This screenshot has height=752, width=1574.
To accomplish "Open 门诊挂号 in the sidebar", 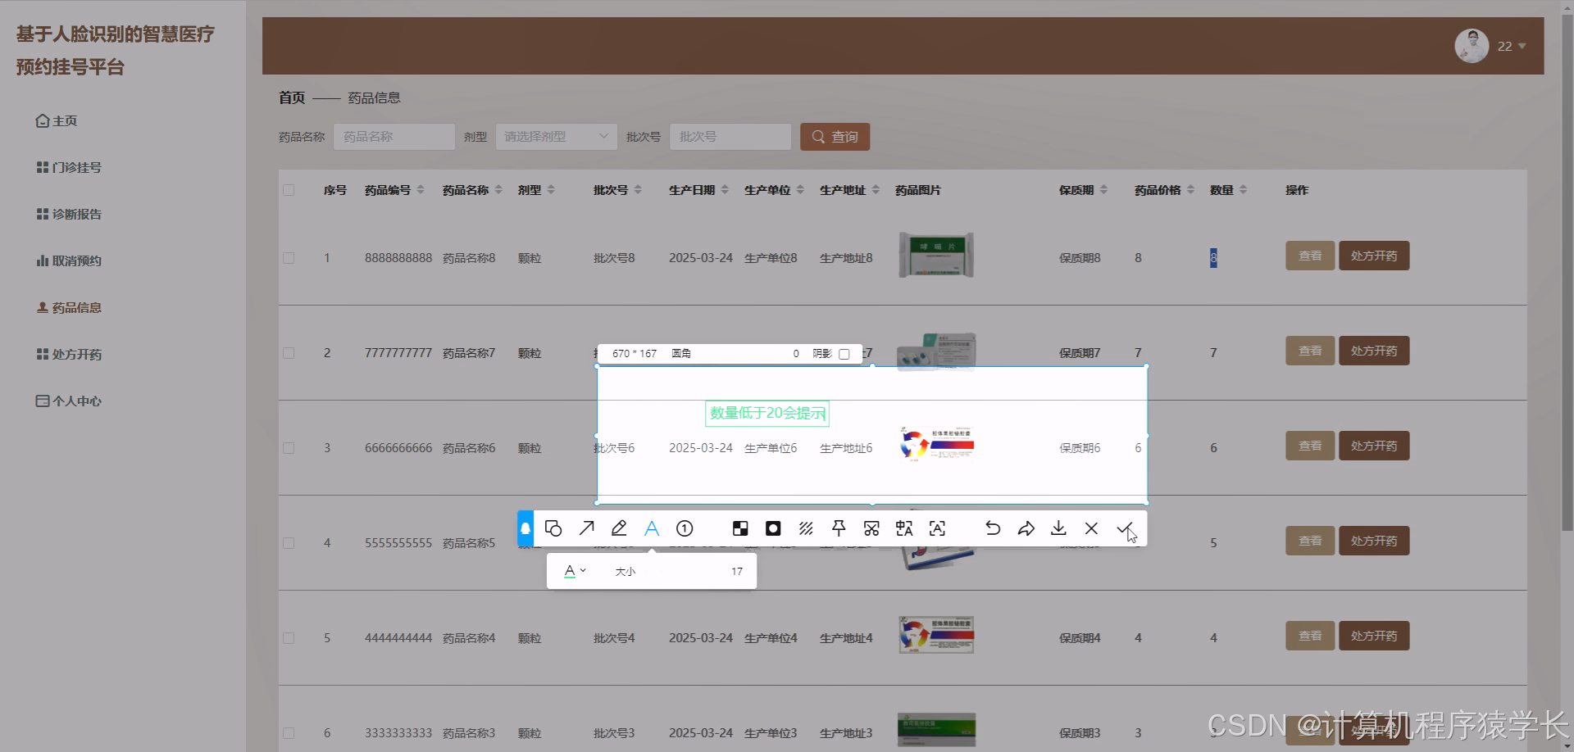I will click(x=69, y=167).
